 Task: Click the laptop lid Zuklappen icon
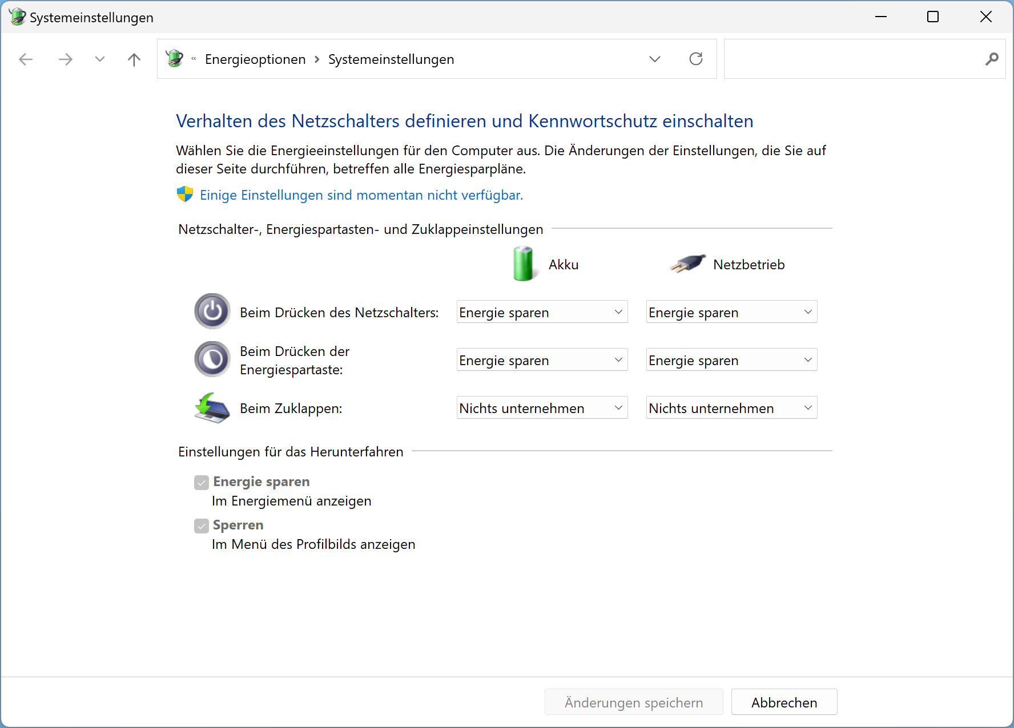(x=212, y=408)
